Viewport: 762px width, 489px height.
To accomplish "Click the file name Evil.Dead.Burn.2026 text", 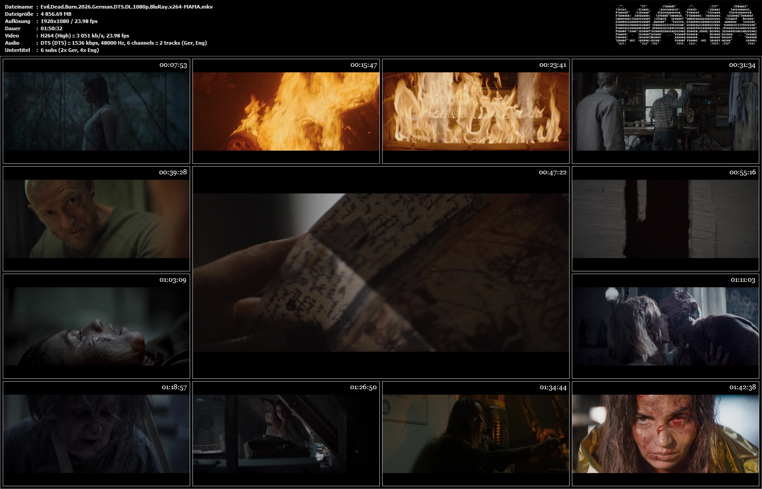I will [126, 7].
